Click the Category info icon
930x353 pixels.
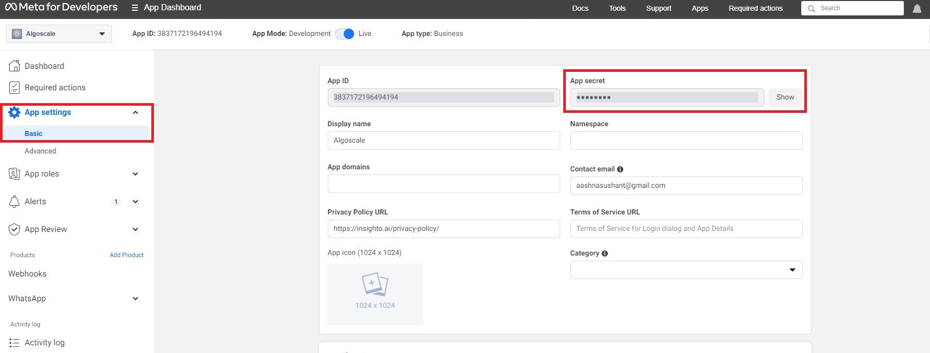tap(605, 253)
